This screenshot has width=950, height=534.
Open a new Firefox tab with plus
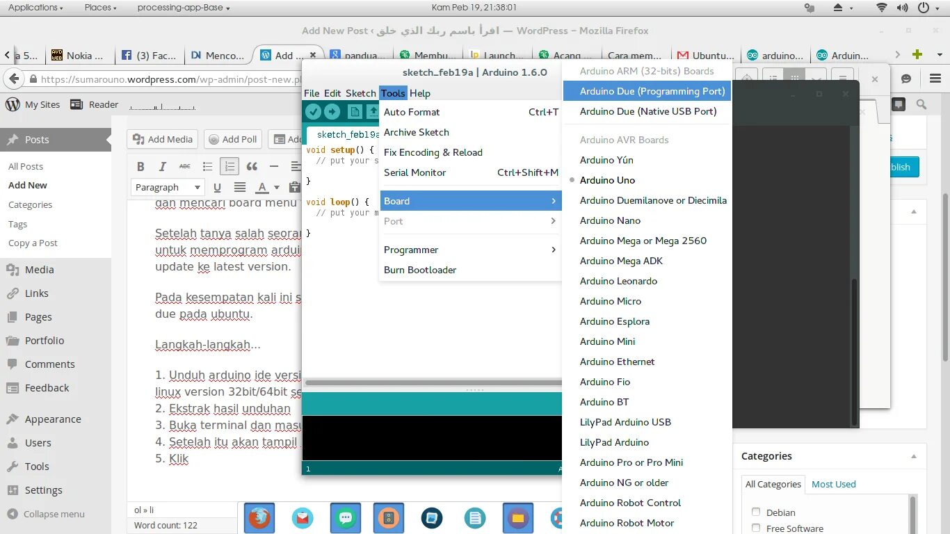[x=917, y=54]
